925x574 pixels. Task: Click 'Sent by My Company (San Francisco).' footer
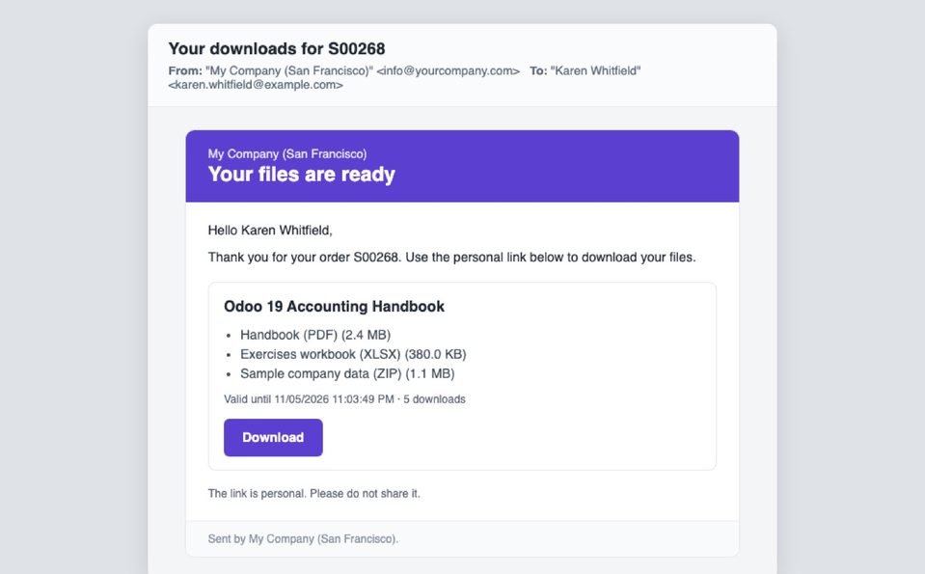pyautogui.click(x=303, y=538)
